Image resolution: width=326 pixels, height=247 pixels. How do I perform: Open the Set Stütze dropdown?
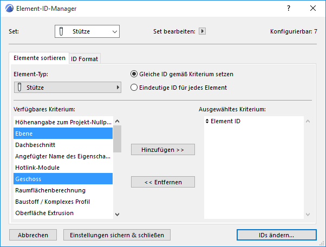[x=87, y=31]
